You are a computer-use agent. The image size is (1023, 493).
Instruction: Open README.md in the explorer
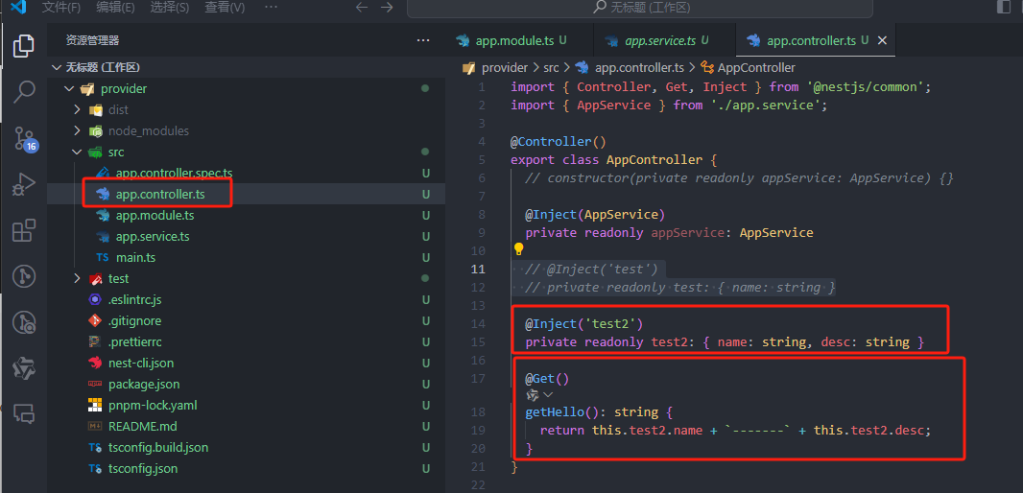(142, 427)
